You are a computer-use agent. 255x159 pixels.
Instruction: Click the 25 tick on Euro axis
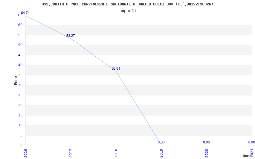20,95
